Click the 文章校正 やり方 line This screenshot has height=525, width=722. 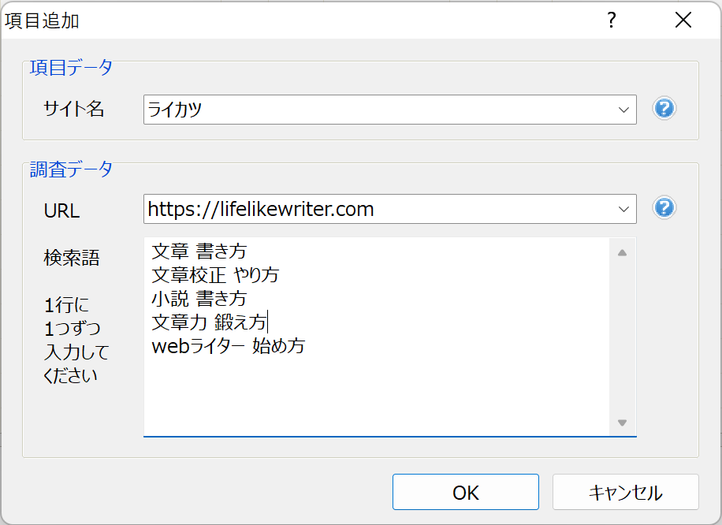[x=215, y=275]
